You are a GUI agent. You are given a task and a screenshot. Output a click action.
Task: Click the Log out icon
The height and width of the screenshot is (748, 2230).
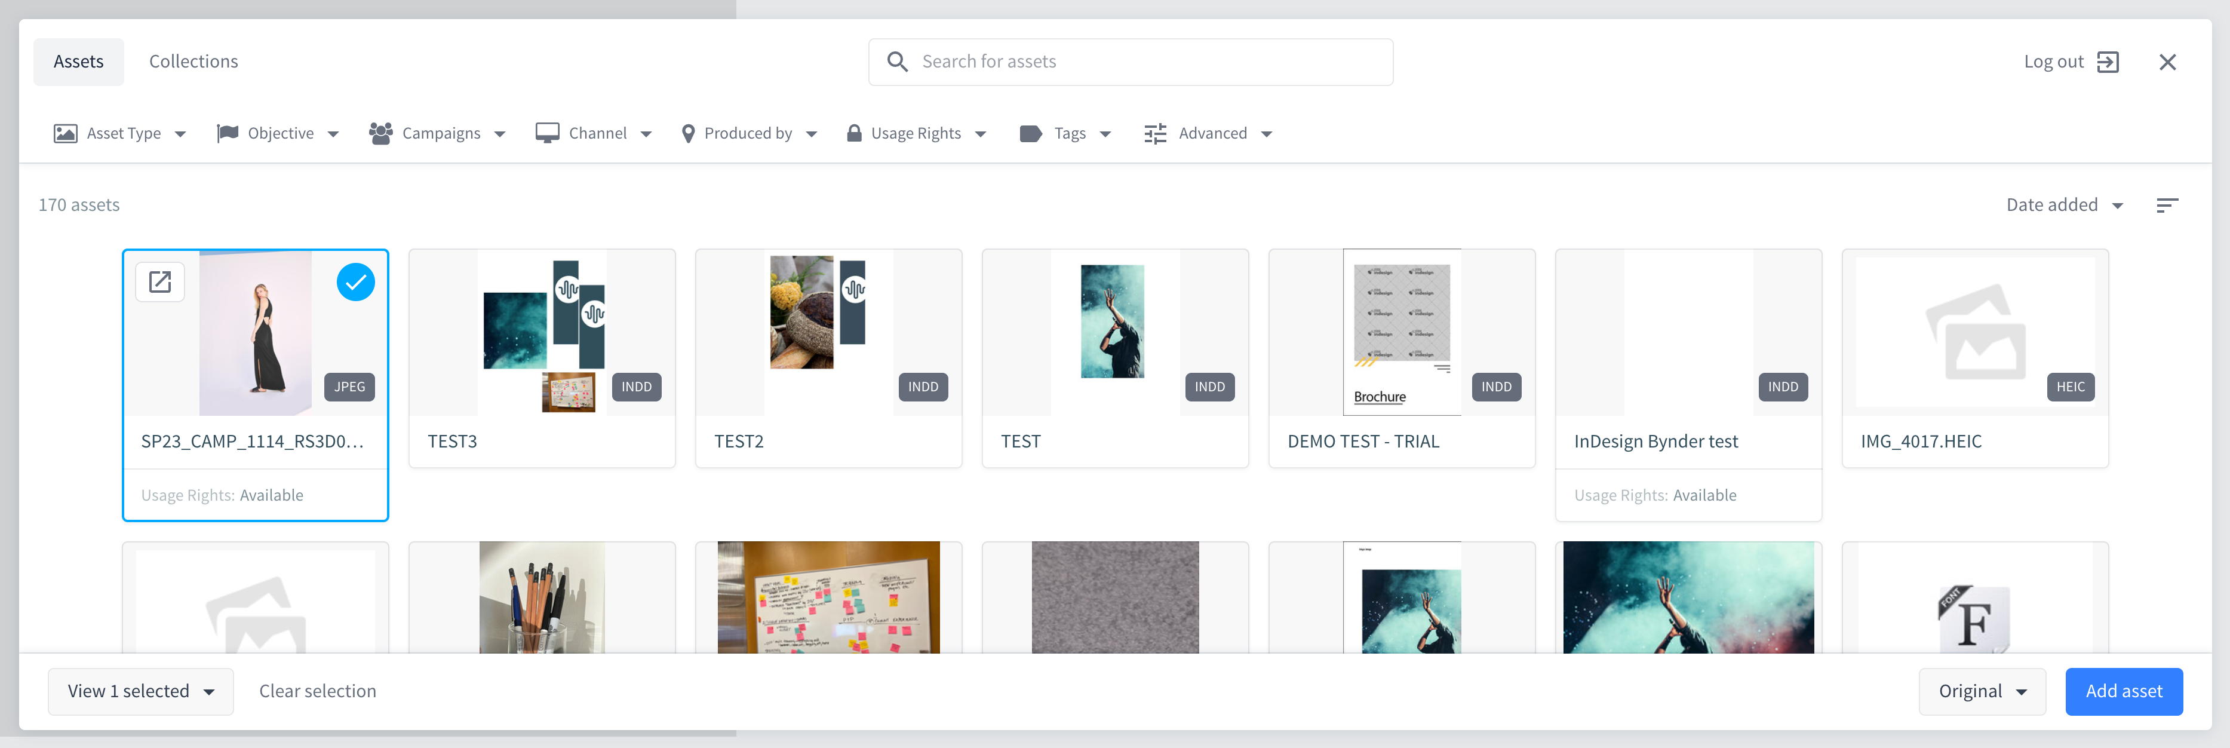point(2107,62)
